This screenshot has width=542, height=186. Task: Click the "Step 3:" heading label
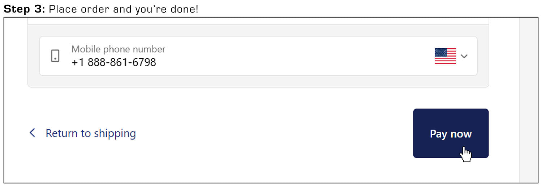(24, 9)
